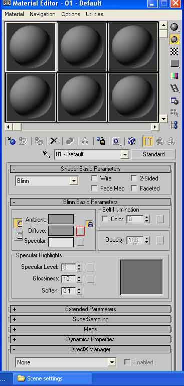Toggle the checkered Background icon
Image resolution: width=184 pixels, height=386 pixels.
point(174,52)
